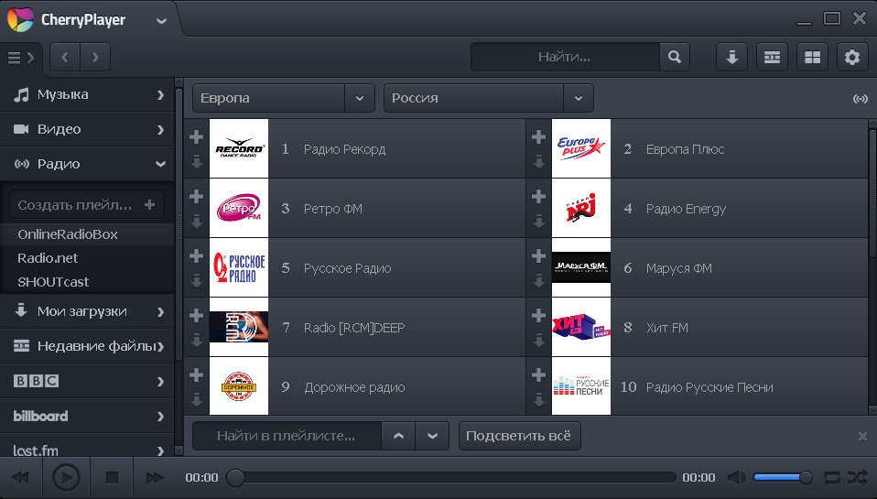The width and height of the screenshot is (877, 499).
Task: Switch to grid view icon
Action: click(x=812, y=57)
